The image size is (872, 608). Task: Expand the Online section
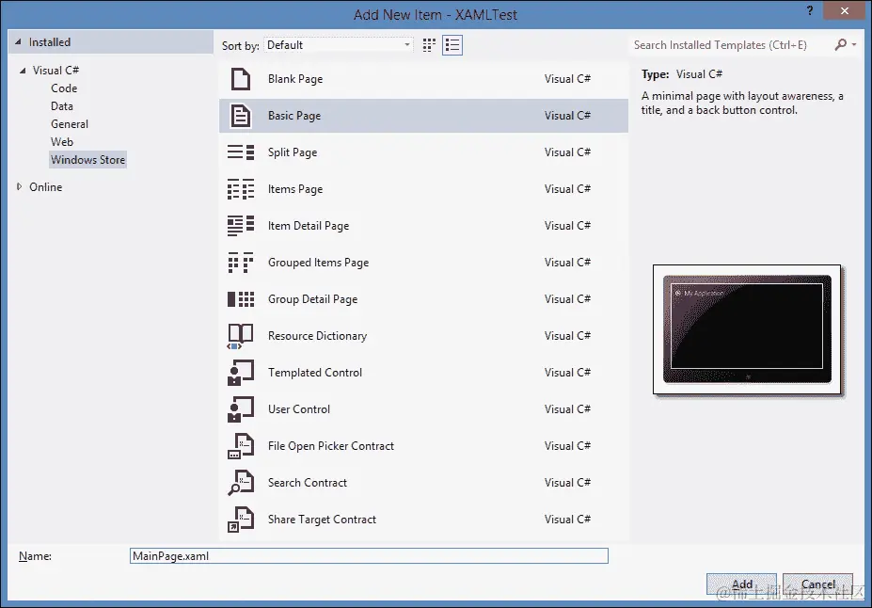(16, 186)
